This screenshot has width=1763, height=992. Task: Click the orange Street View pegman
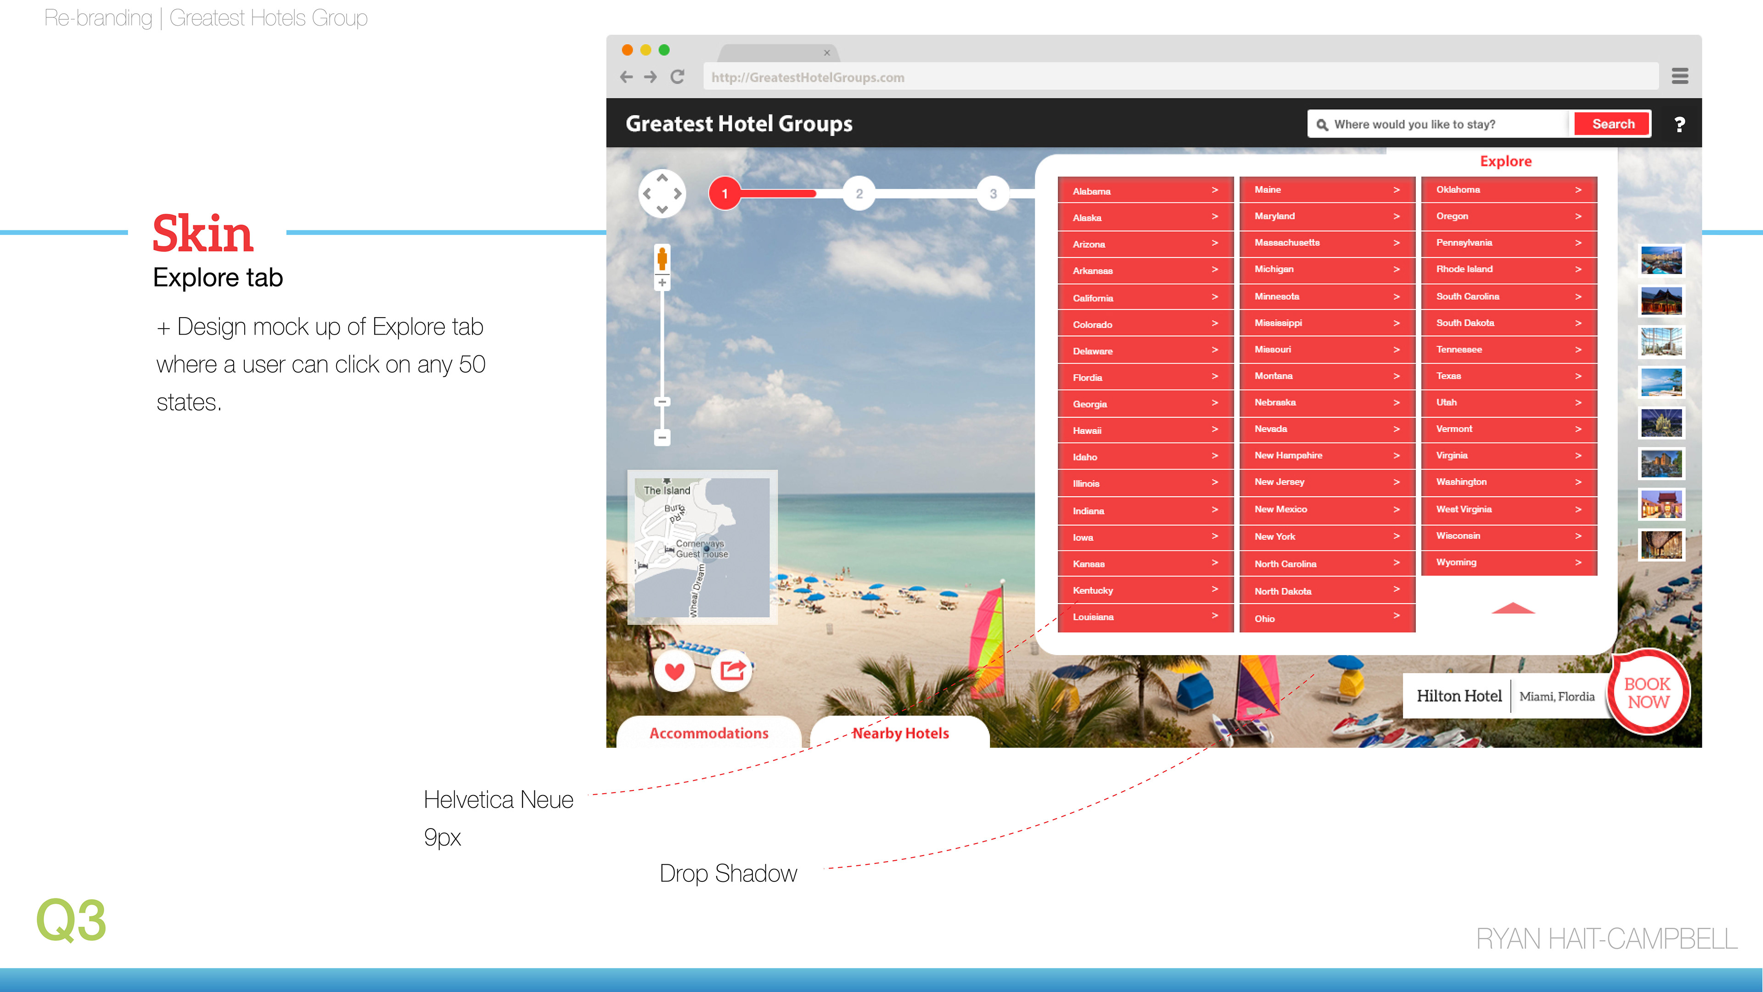pyautogui.click(x=662, y=258)
